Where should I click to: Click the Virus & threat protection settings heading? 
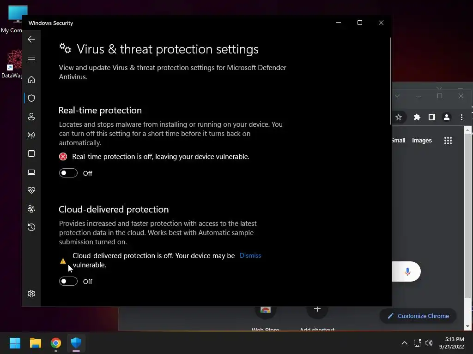point(167,49)
